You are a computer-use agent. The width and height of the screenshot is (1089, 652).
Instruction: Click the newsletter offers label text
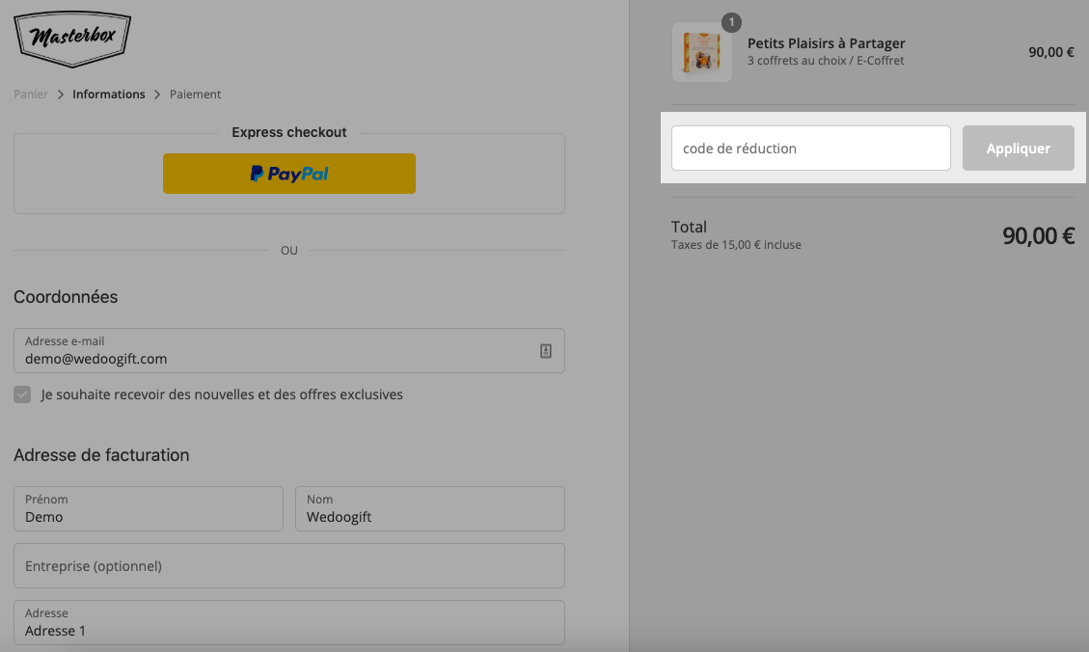[x=222, y=394]
